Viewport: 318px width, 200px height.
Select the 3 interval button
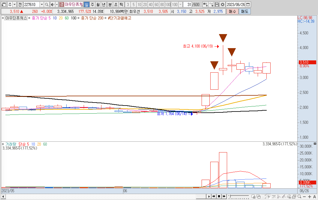[x=128, y=4]
